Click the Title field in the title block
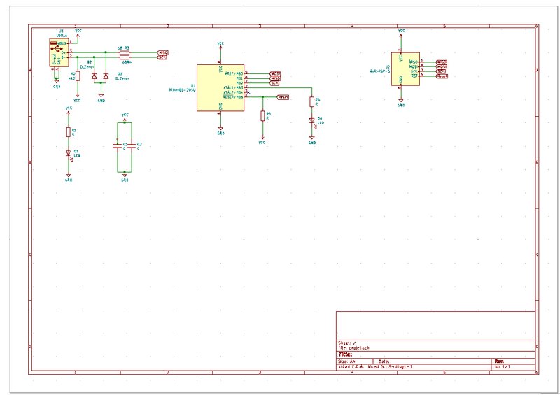Viewport: 560px width, 395px height. [346, 354]
